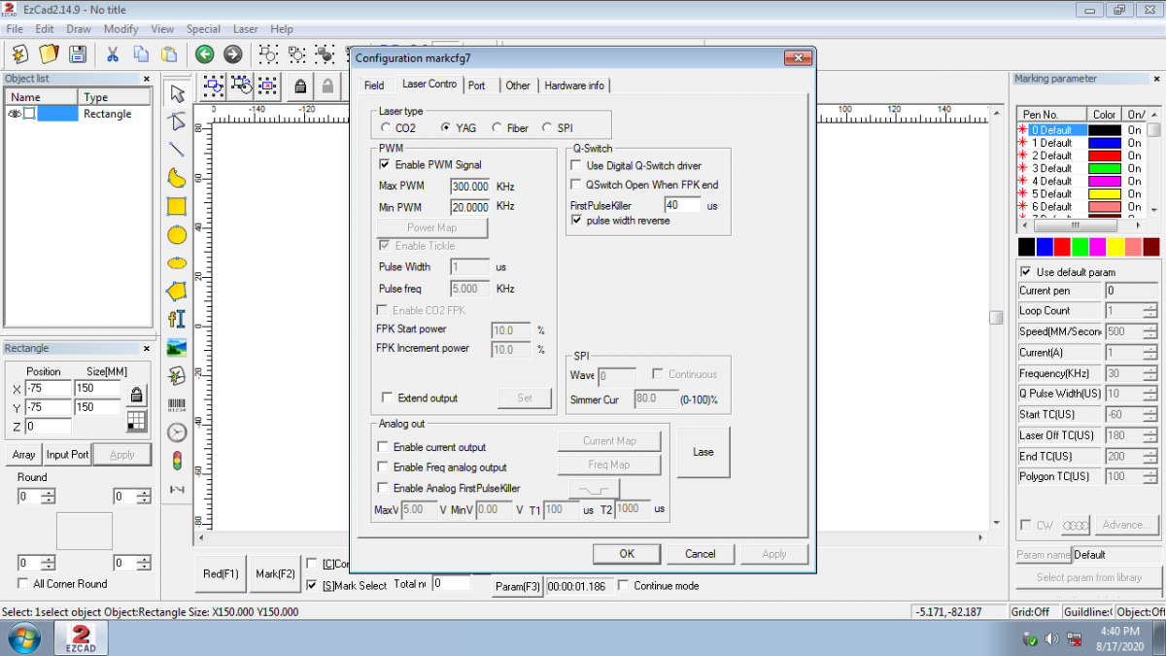Viewport: 1166px width, 656px height.
Task: Click the Bitmap image tool icon
Action: pos(177,347)
